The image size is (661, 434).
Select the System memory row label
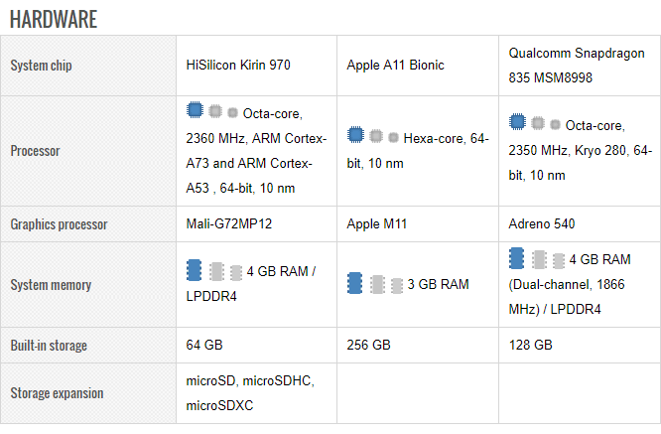(51, 285)
